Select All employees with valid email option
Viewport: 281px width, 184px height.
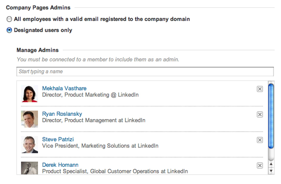[9, 19]
